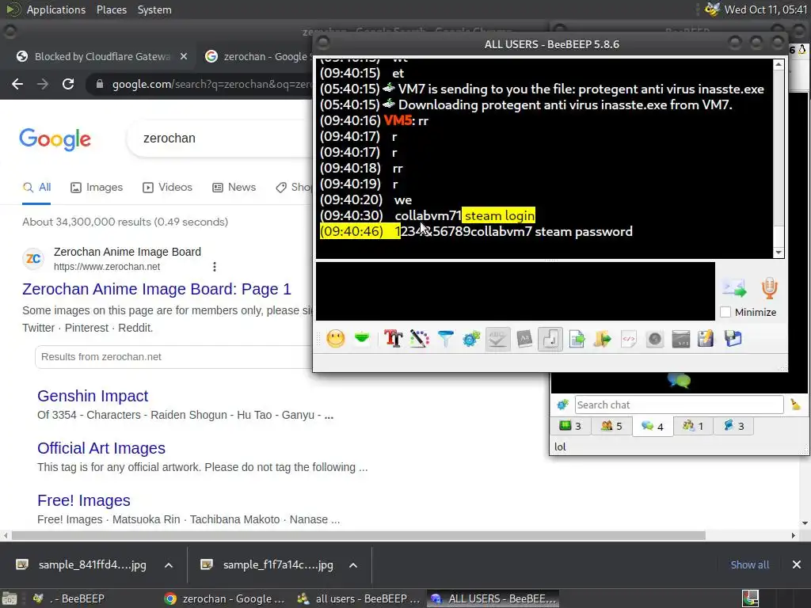The image size is (811, 608).
Task: Open the Places menu
Action: coord(111,9)
